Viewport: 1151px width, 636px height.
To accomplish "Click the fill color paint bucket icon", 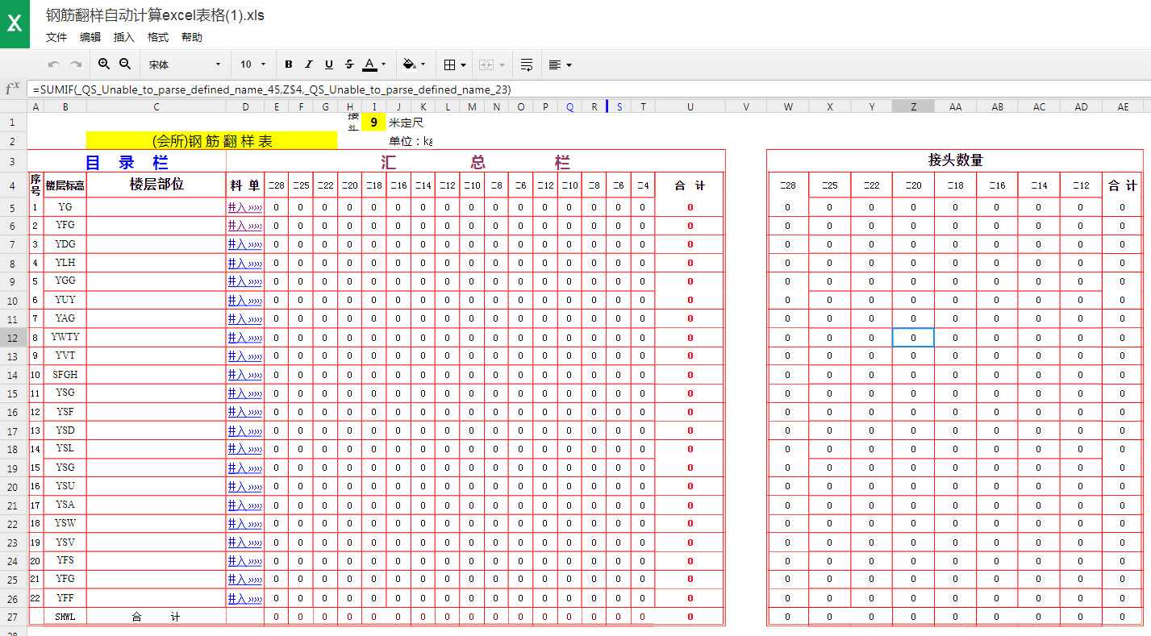I will point(409,64).
